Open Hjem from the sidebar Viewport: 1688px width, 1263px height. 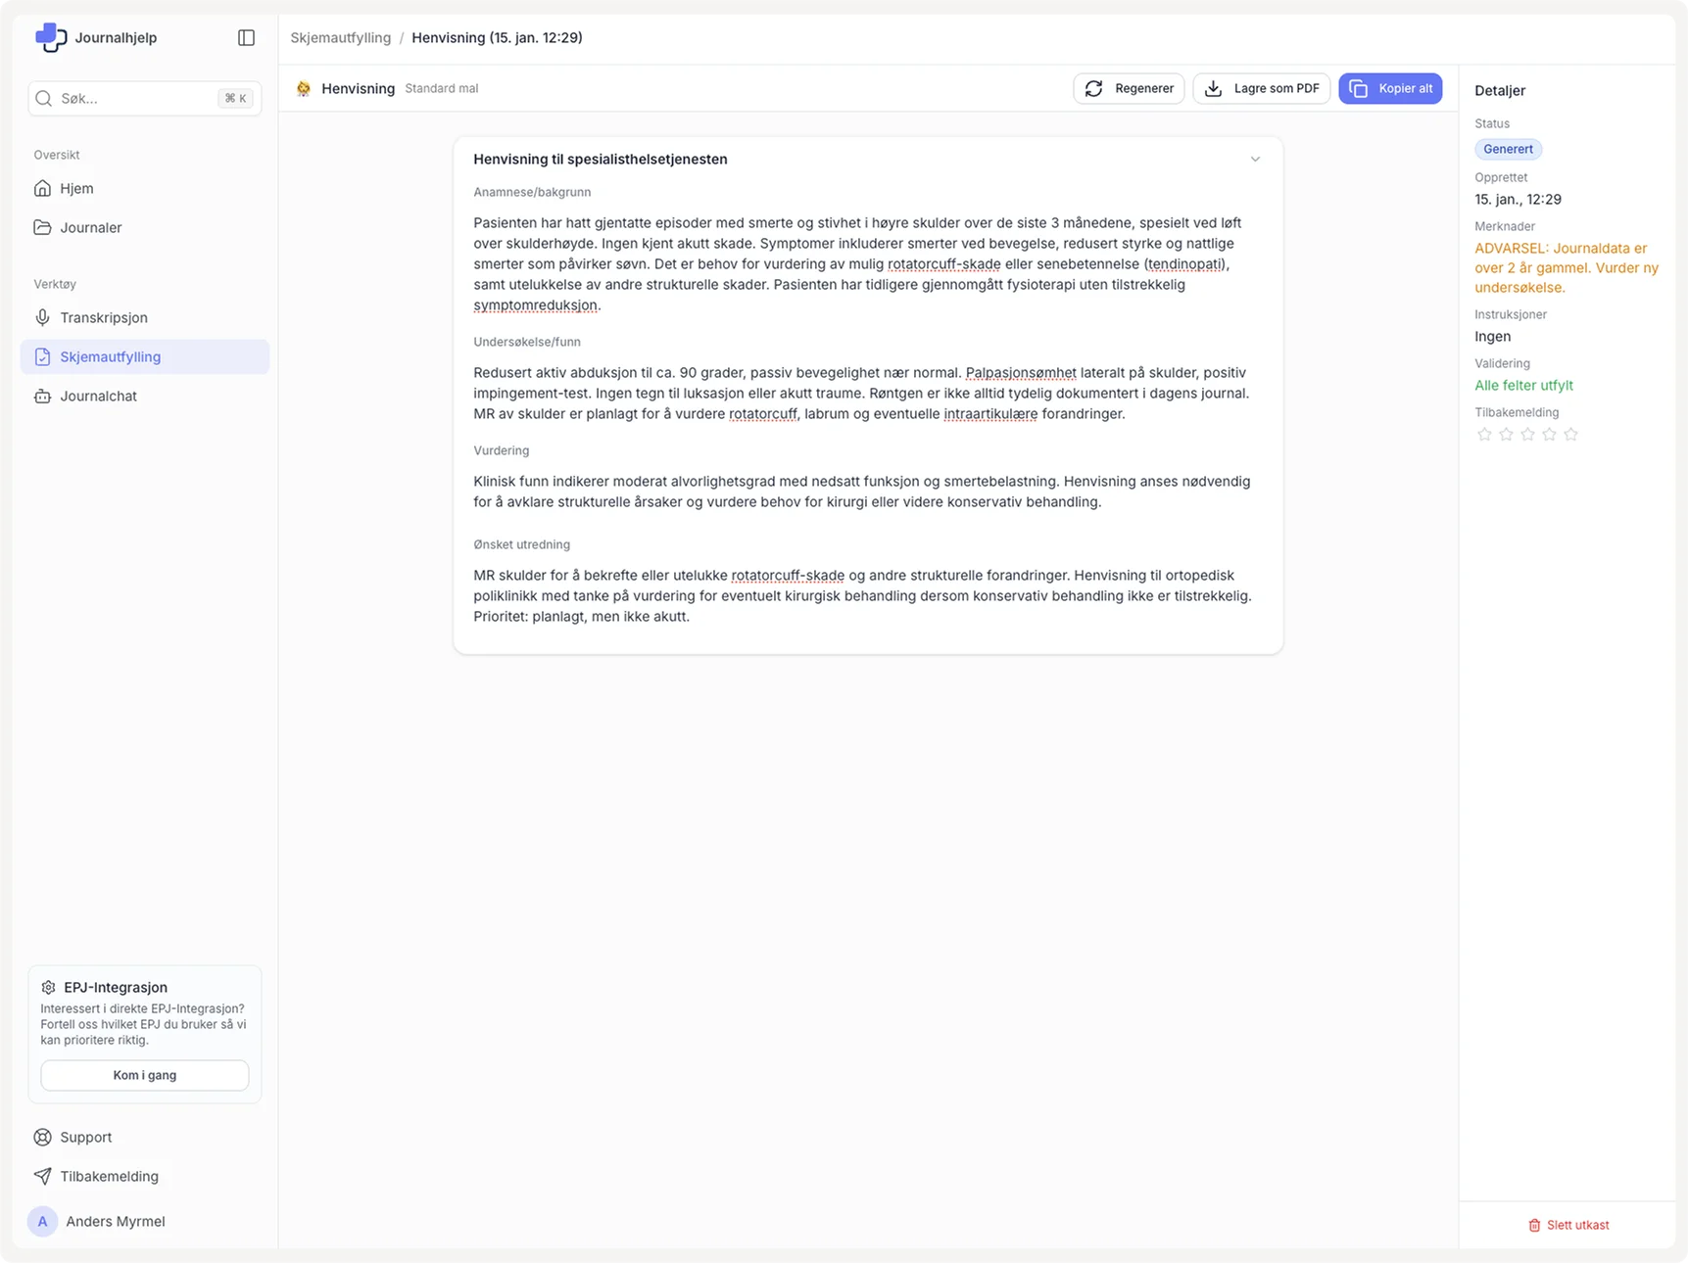pyautogui.click(x=76, y=188)
